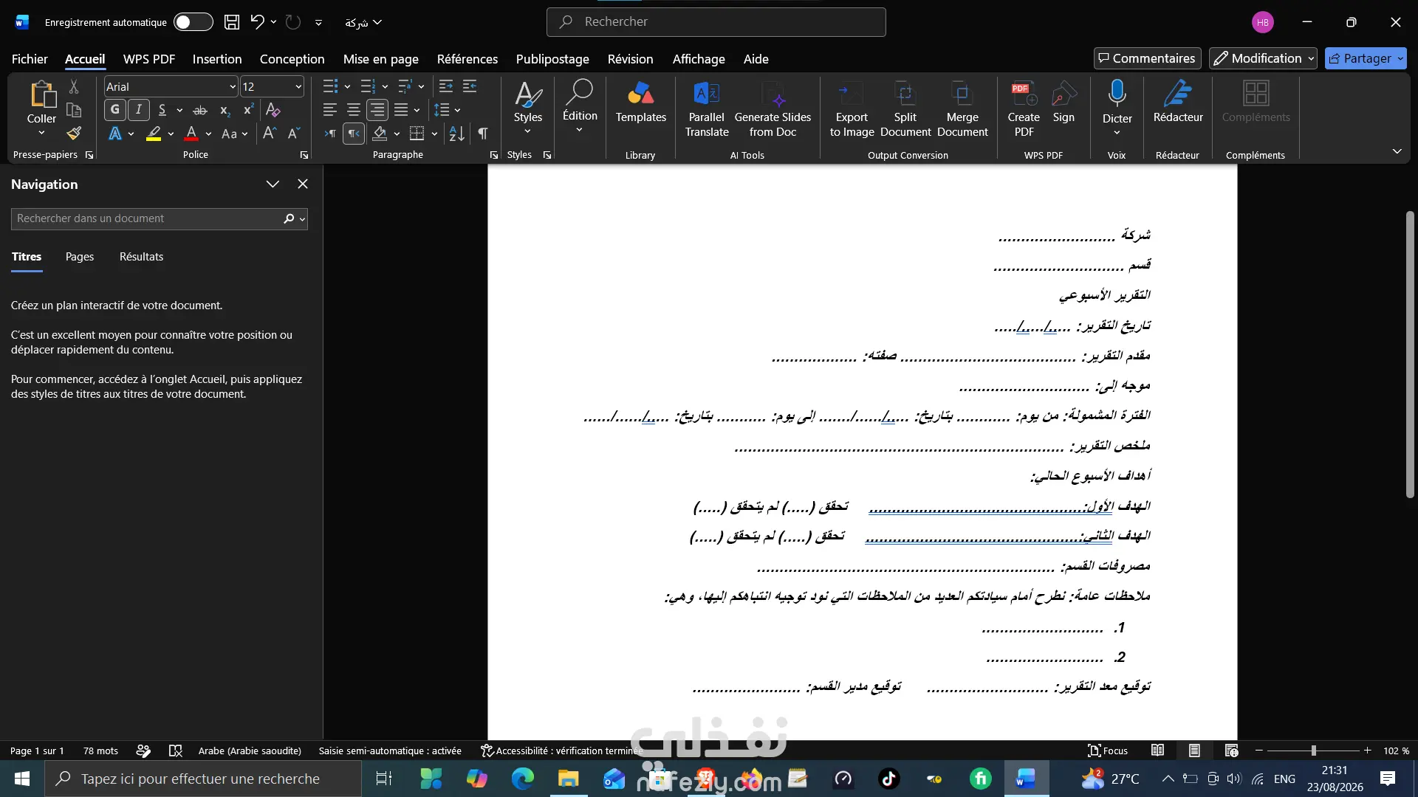Show or hide paragraph marks

(482, 134)
